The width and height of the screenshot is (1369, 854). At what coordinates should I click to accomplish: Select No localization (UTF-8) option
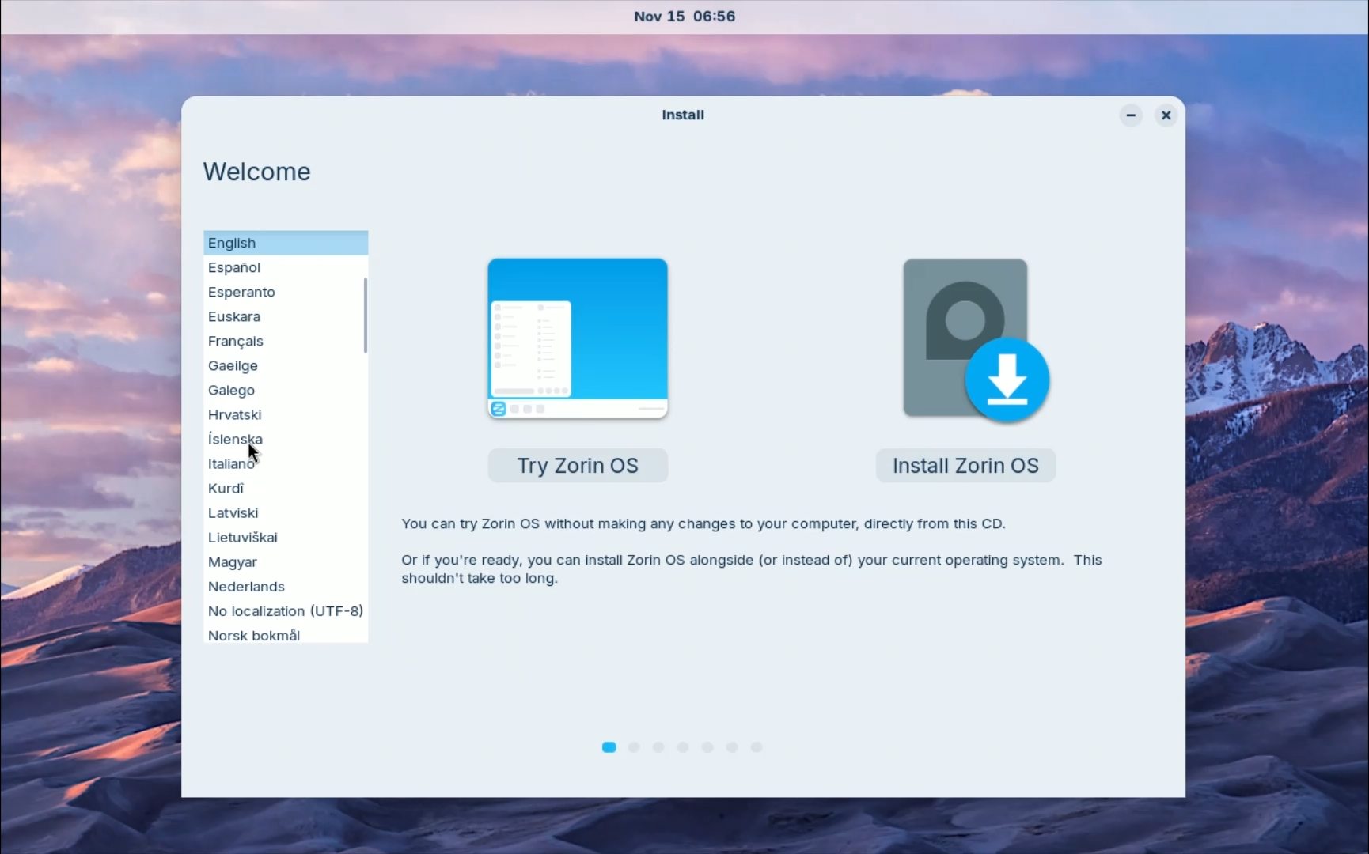285,611
